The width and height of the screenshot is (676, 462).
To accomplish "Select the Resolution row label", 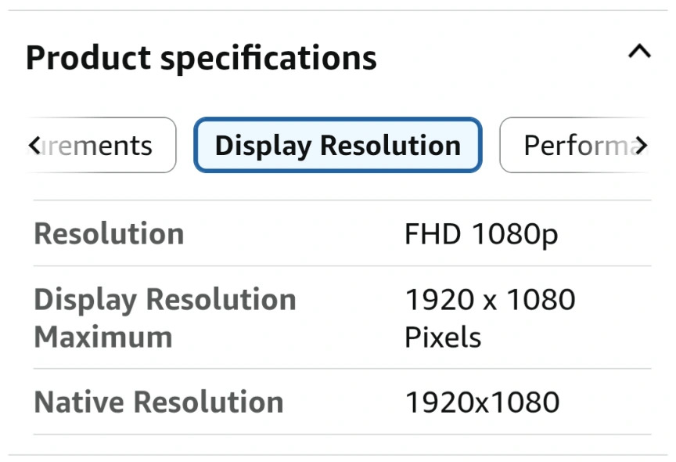I will click(x=109, y=233).
